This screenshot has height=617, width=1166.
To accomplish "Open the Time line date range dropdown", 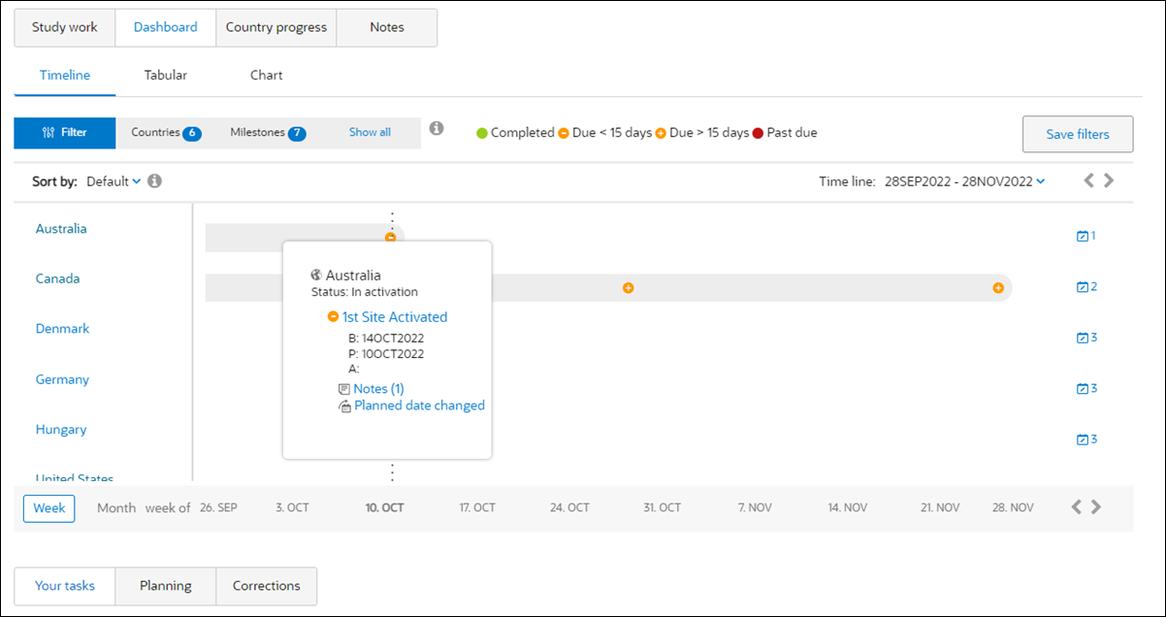I will click(x=964, y=180).
